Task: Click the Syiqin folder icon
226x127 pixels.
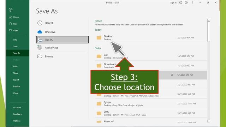Action: pyautogui.click(x=99, y=104)
